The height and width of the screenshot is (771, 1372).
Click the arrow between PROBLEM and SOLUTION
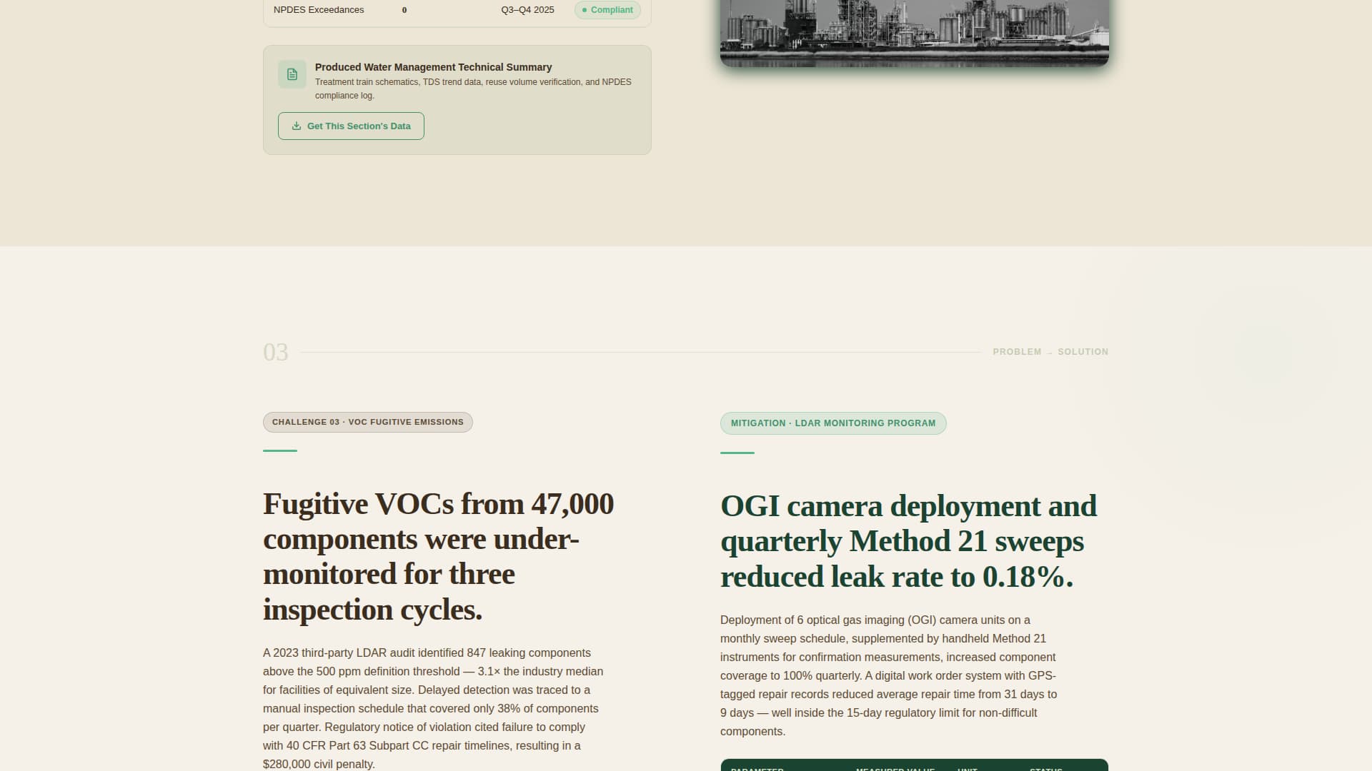pos(1049,352)
